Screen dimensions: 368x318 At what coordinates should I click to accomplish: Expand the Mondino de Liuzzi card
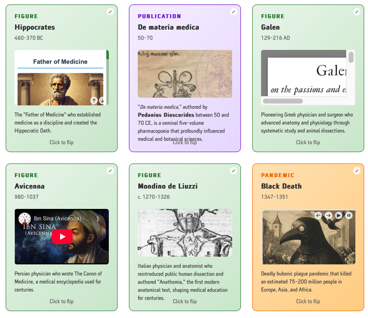coord(234,171)
